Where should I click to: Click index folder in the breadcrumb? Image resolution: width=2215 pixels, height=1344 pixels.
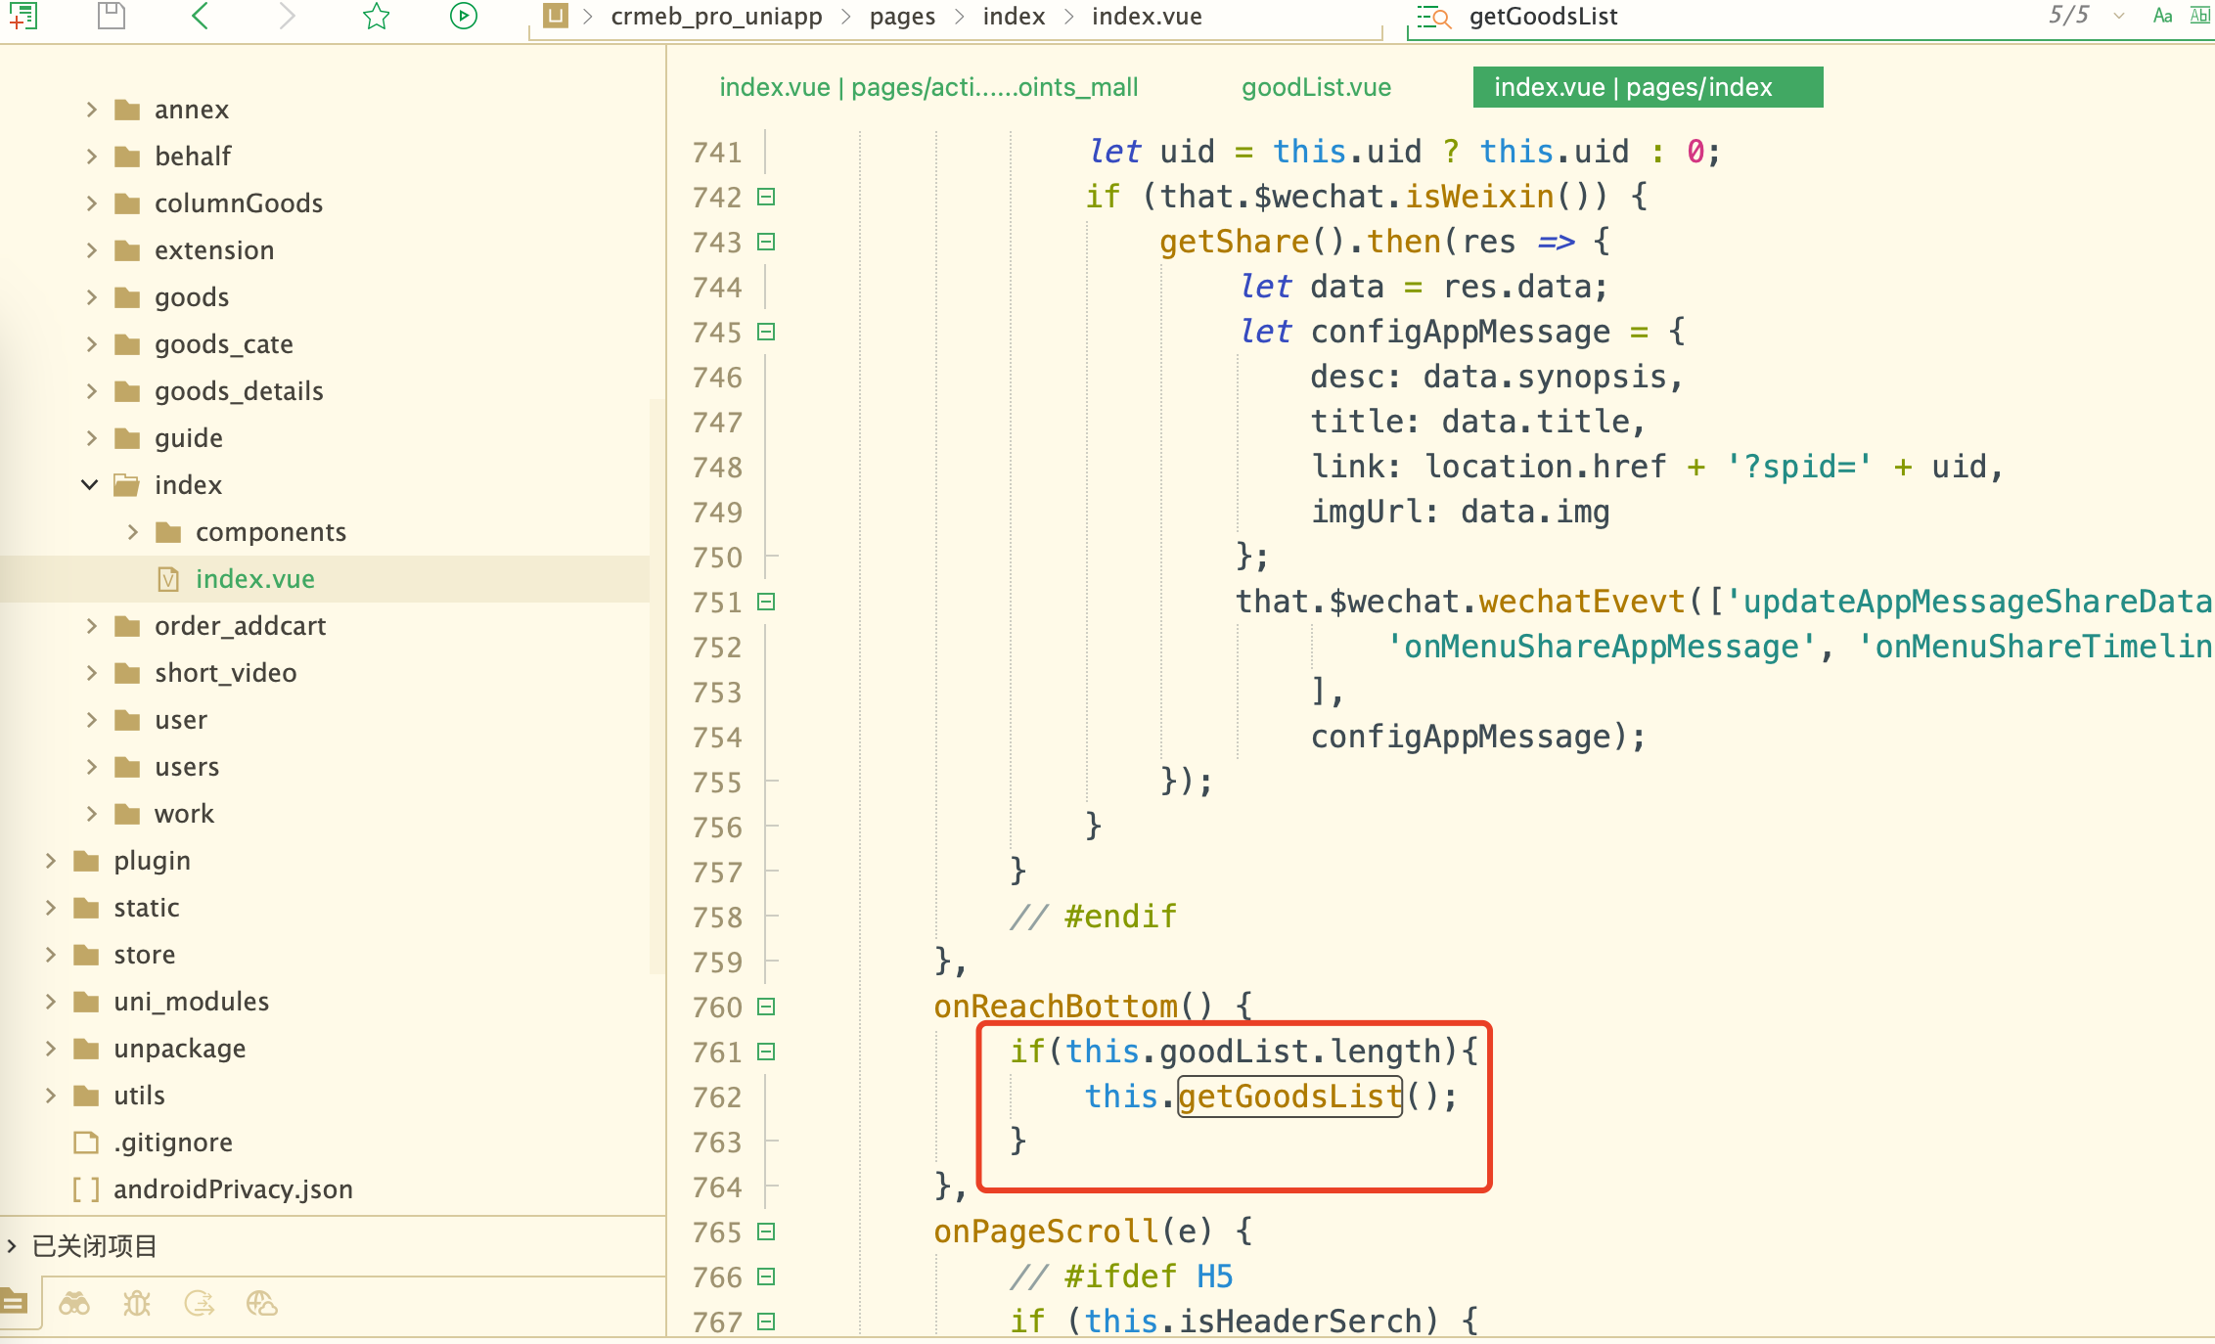[x=1014, y=17]
